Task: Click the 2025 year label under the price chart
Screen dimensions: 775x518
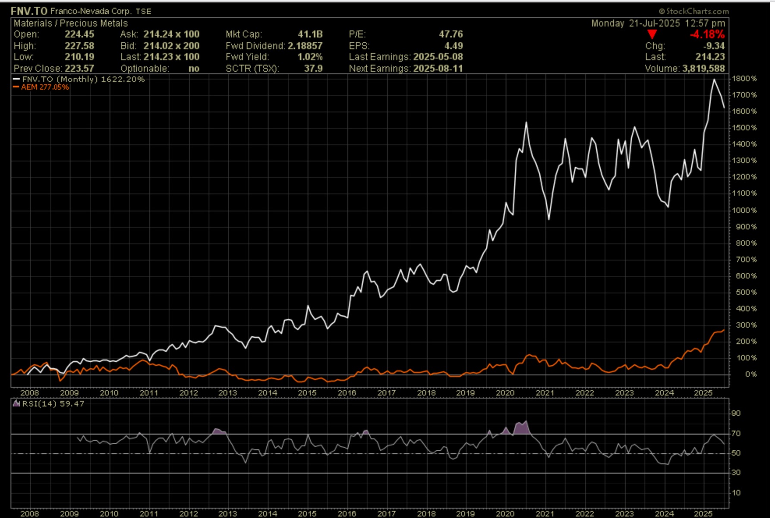Action: click(x=703, y=393)
